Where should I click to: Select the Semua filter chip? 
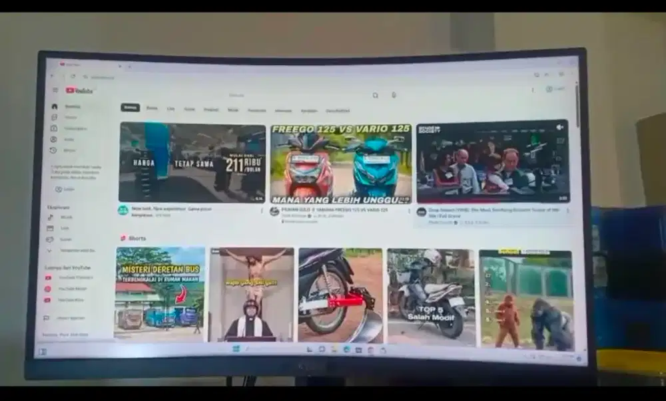[x=130, y=108]
